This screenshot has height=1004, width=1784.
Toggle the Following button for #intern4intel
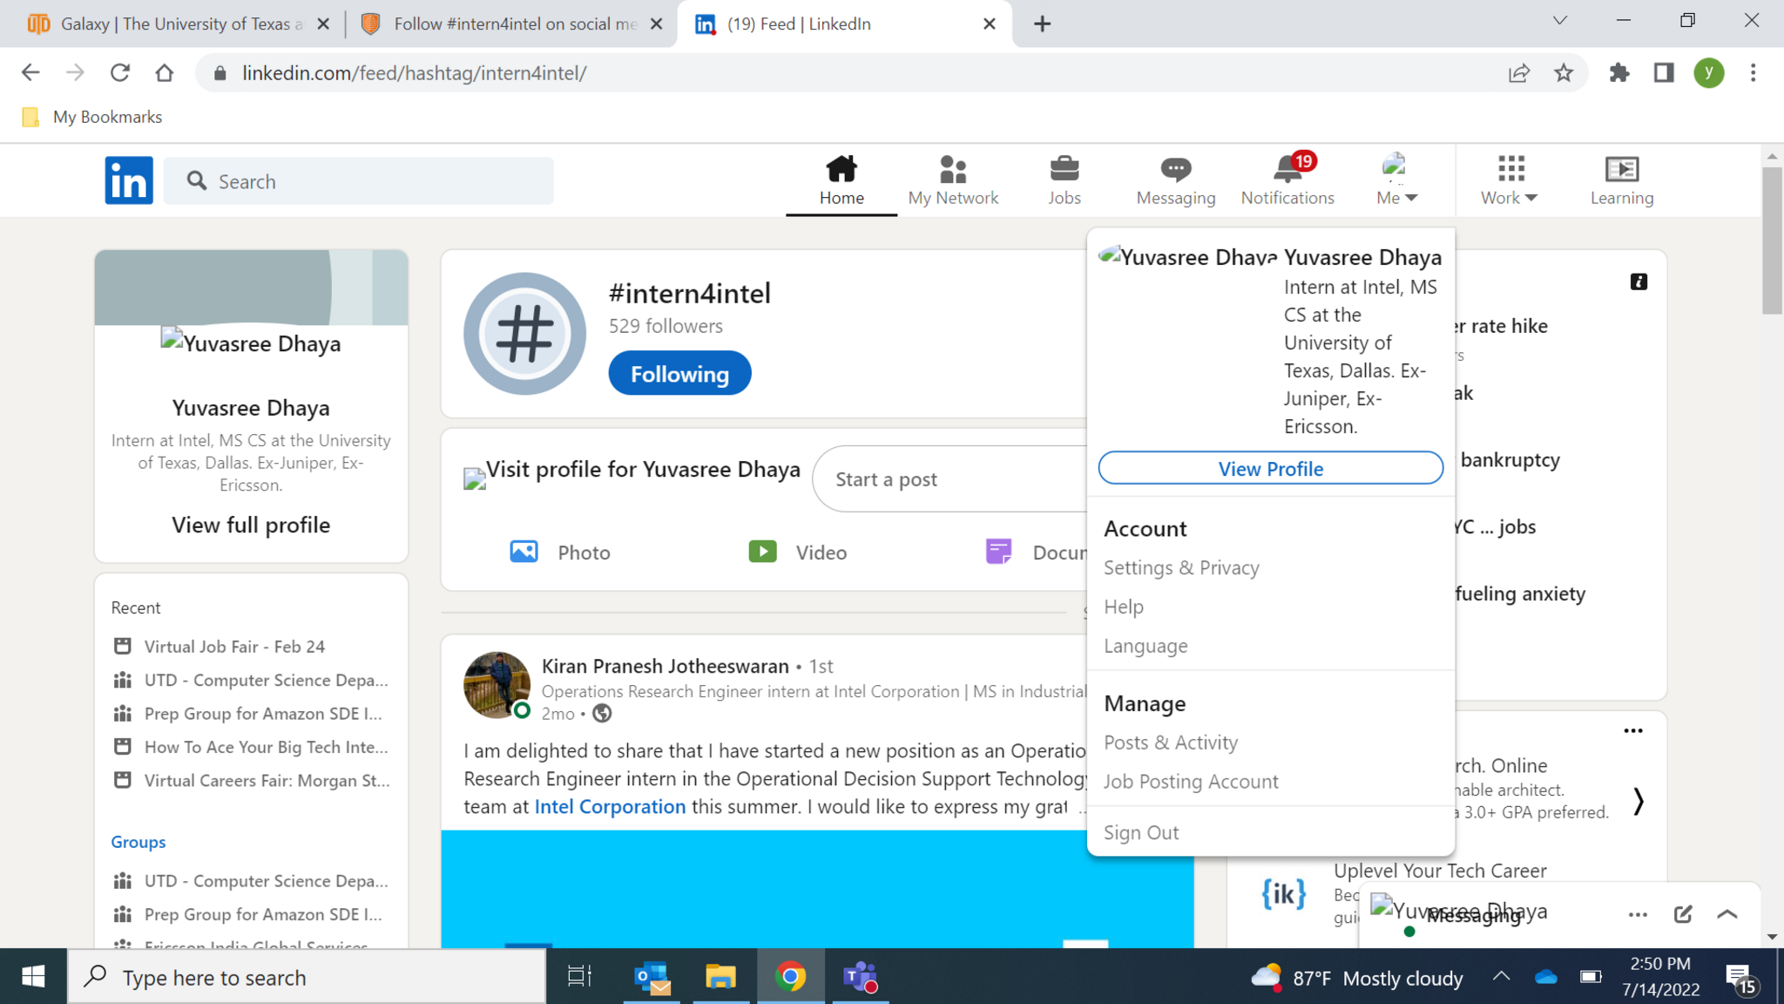pyautogui.click(x=679, y=374)
